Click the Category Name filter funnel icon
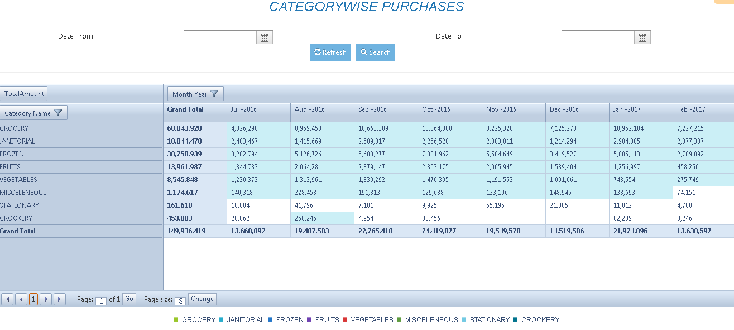The height and width of the screenshot is (330, 734). pyautogui.click(x=58, y=113)
